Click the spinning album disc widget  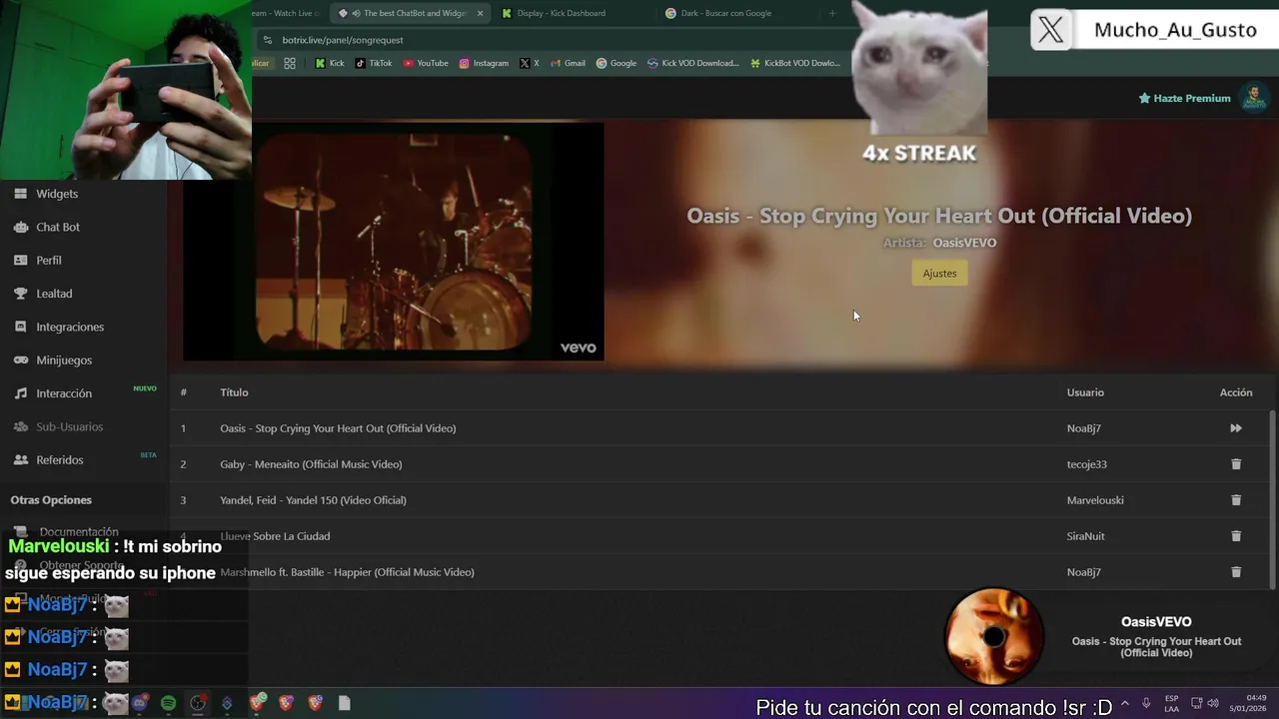click(x=994, y=636)
